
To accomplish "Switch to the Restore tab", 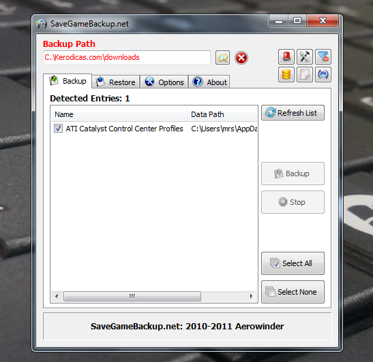I will pyautogui.click(x=116, y=82).
